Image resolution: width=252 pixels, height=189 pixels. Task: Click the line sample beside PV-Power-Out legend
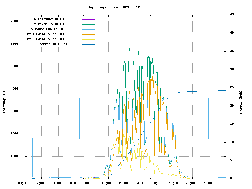pos(88,29)
